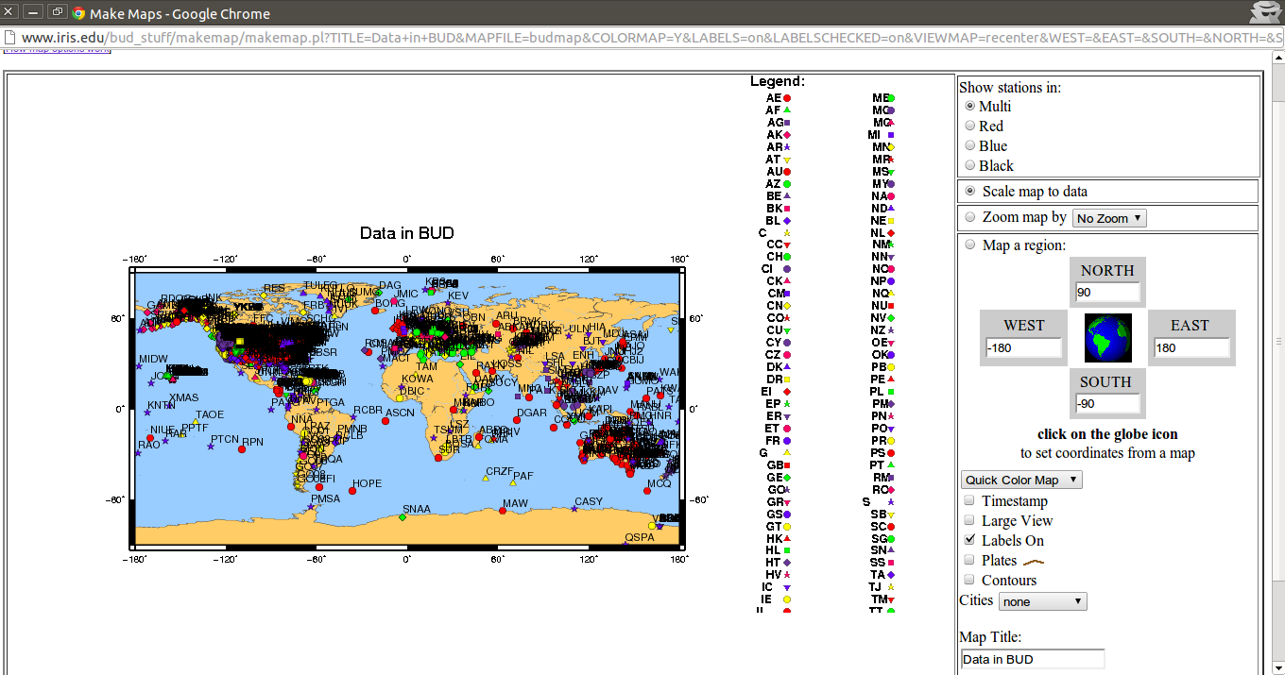Choose the Scale map to data option

pyautogui.click(x=969, y=191)
